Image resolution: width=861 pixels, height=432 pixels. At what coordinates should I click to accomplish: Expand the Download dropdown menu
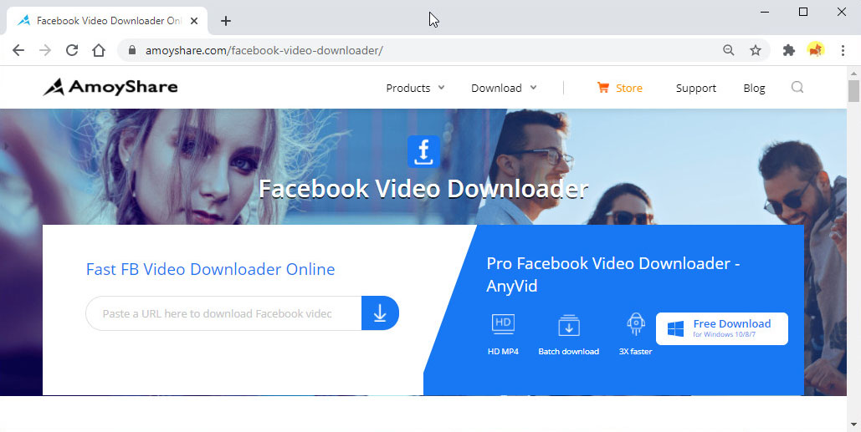[x=504, y=88]
